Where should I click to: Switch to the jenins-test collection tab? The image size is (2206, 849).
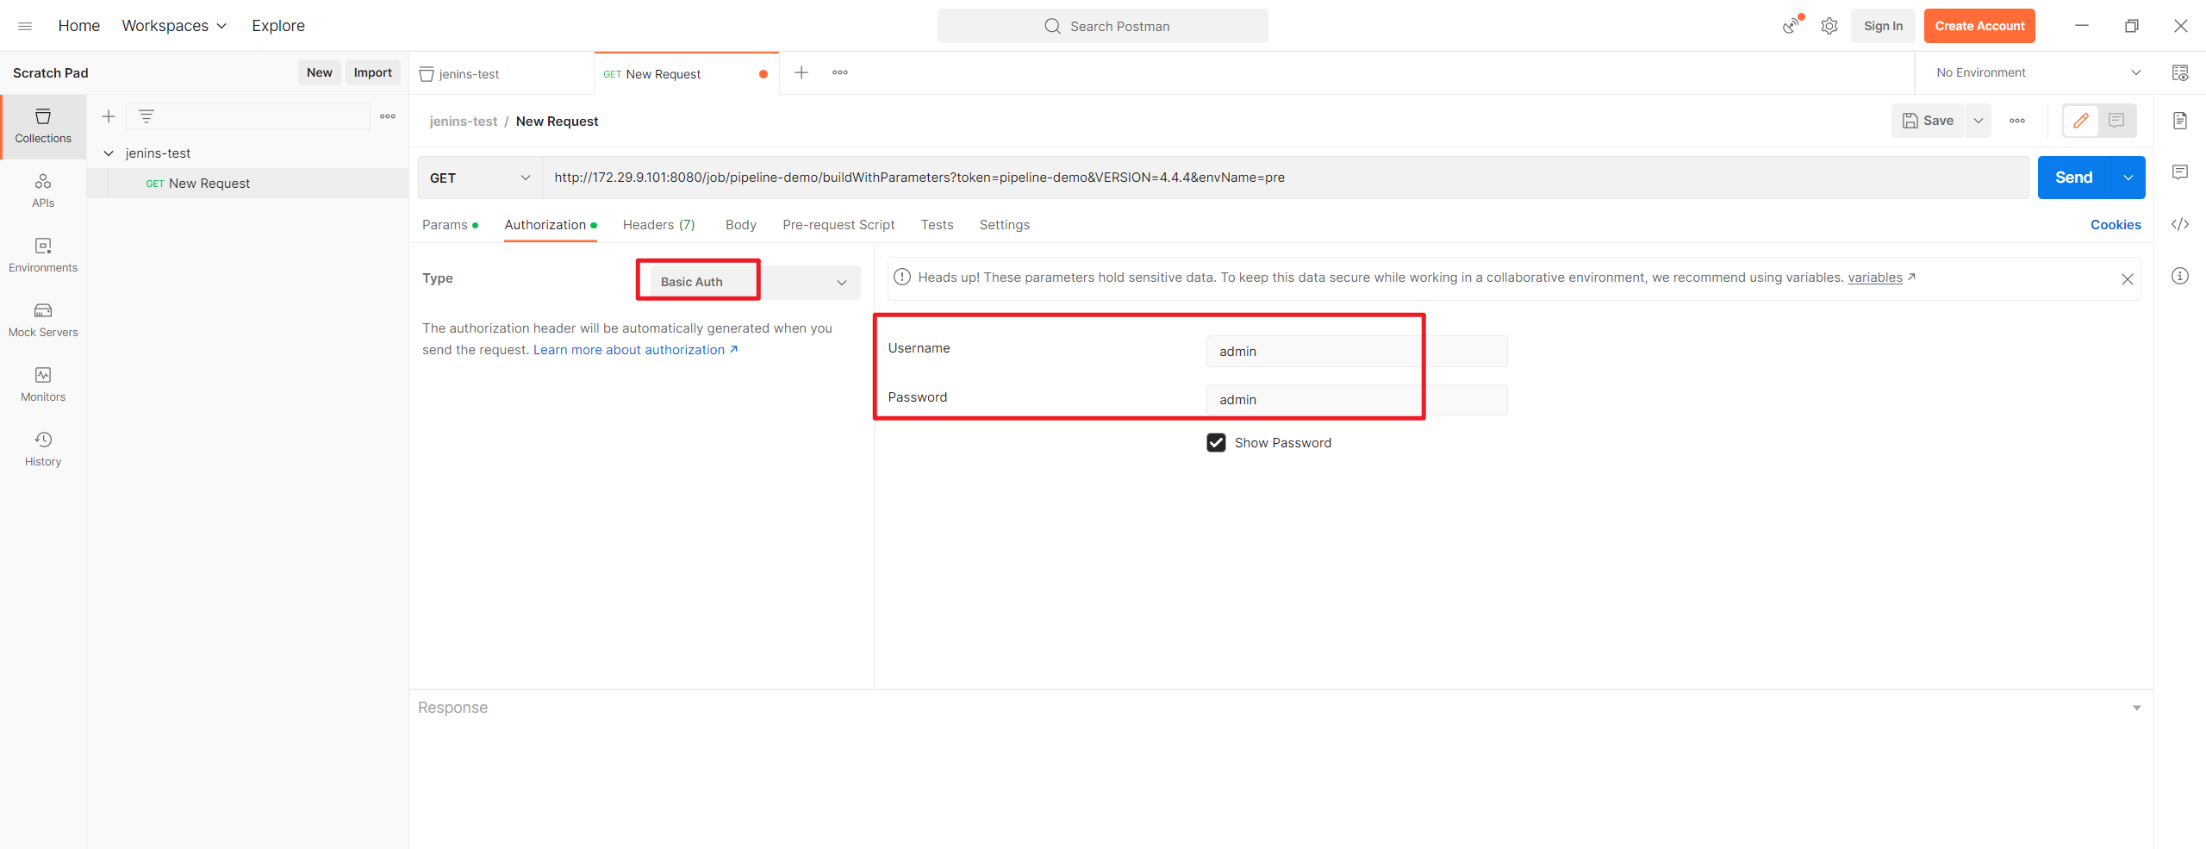pyautogui.click(x=502, y=74)
